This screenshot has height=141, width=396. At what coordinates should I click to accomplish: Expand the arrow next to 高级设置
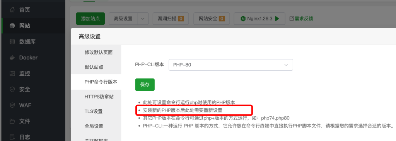click(143, 19)
